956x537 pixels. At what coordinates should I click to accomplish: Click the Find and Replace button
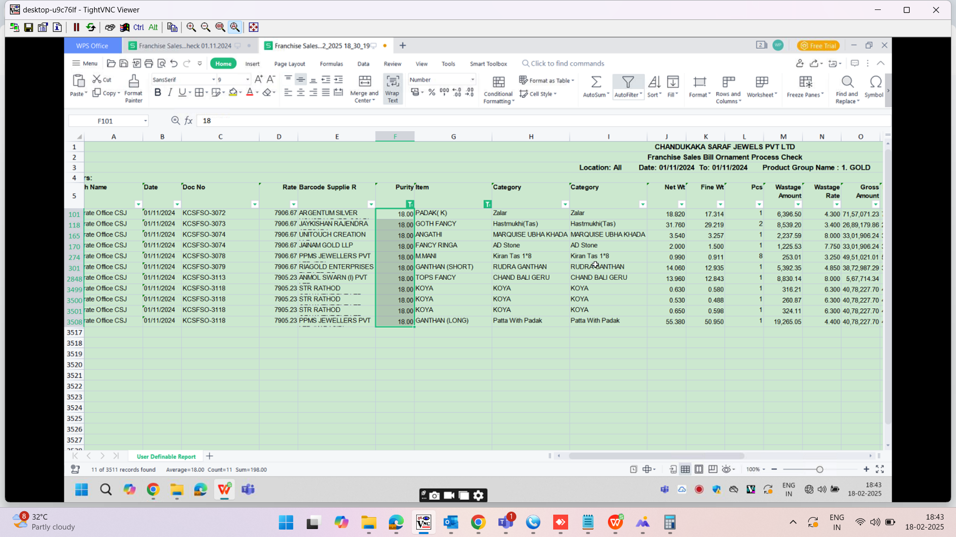coord(847,90)
